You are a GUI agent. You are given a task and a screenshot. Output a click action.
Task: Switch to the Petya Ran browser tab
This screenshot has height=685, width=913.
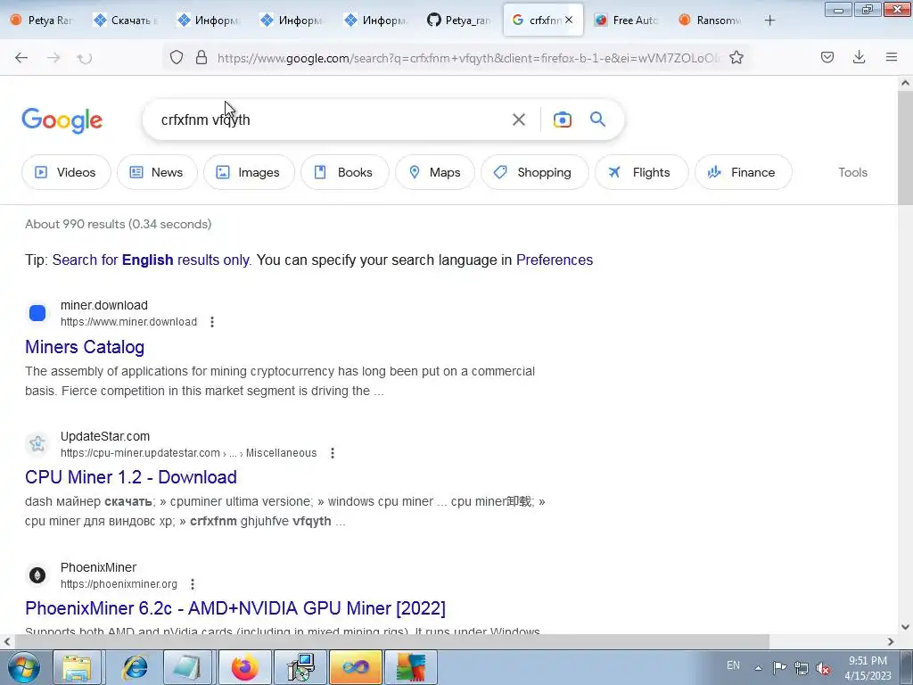click(42, 21)
